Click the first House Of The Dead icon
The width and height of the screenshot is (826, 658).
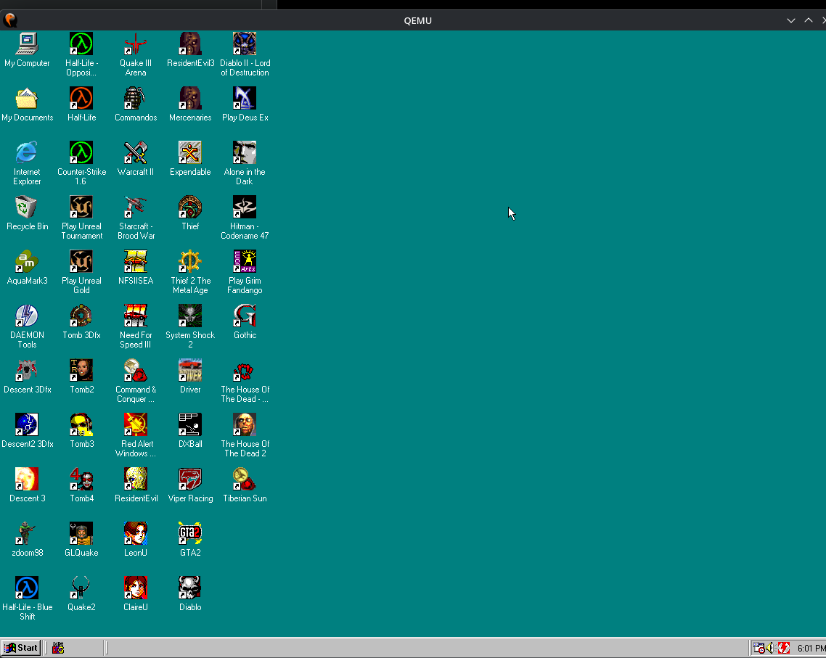point(245,370)
